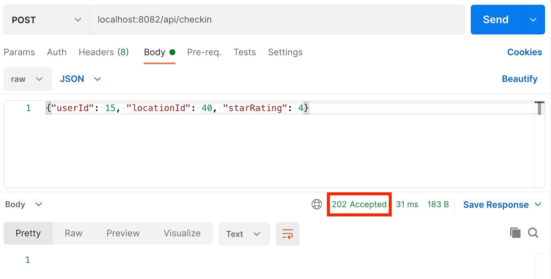Search the response with magnifier icon
Screen dimensions: 551x279
533,233
